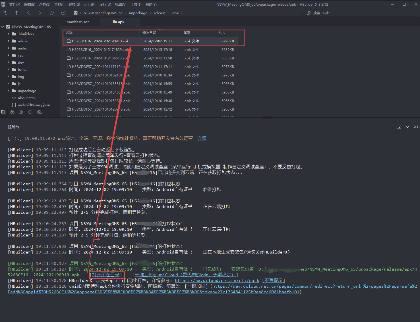
Task: Select the androidPrivacy.json bracket icon
Action: coord(14,105)
